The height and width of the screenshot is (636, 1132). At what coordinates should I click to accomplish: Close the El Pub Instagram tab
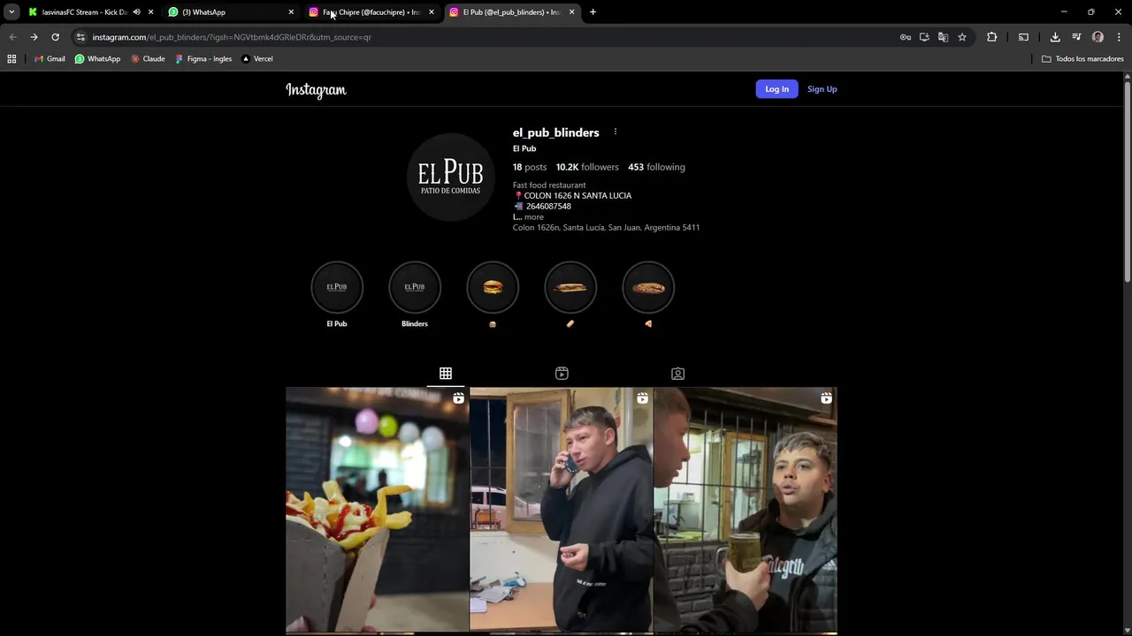(571, 12)
